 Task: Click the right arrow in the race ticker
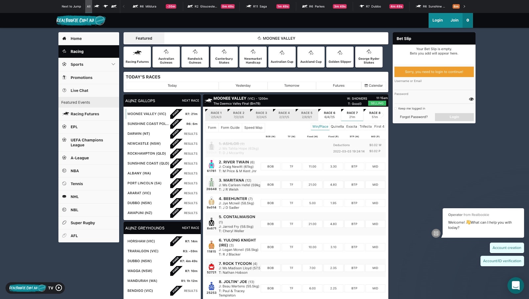465,6
